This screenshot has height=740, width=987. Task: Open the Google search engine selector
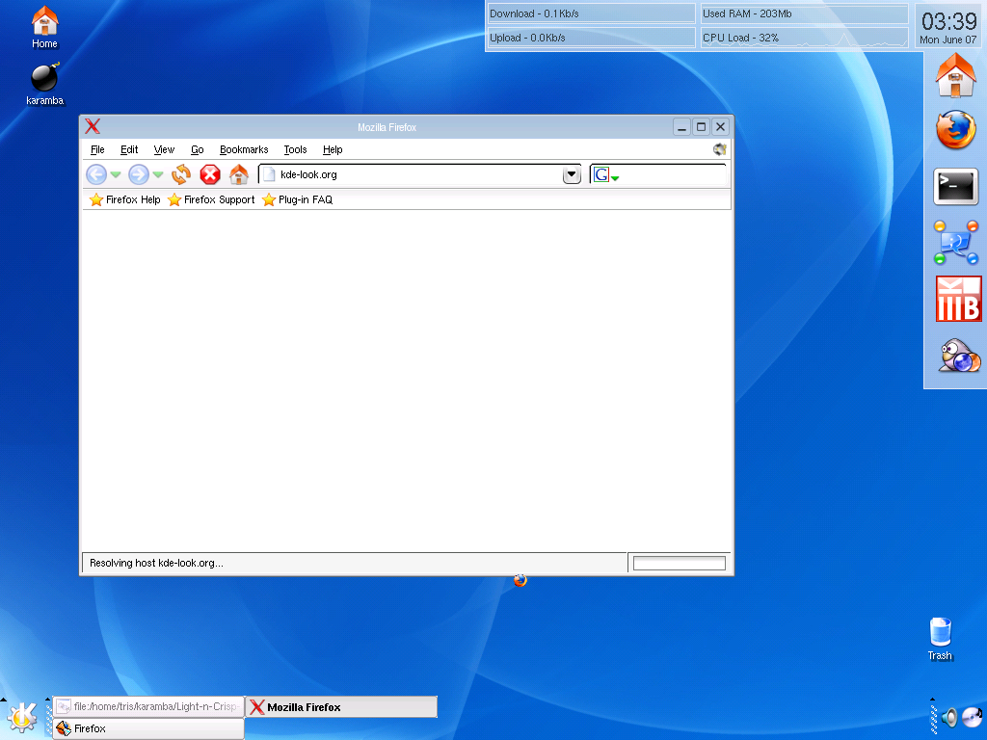pyautogui.click(x=606, y=175)
